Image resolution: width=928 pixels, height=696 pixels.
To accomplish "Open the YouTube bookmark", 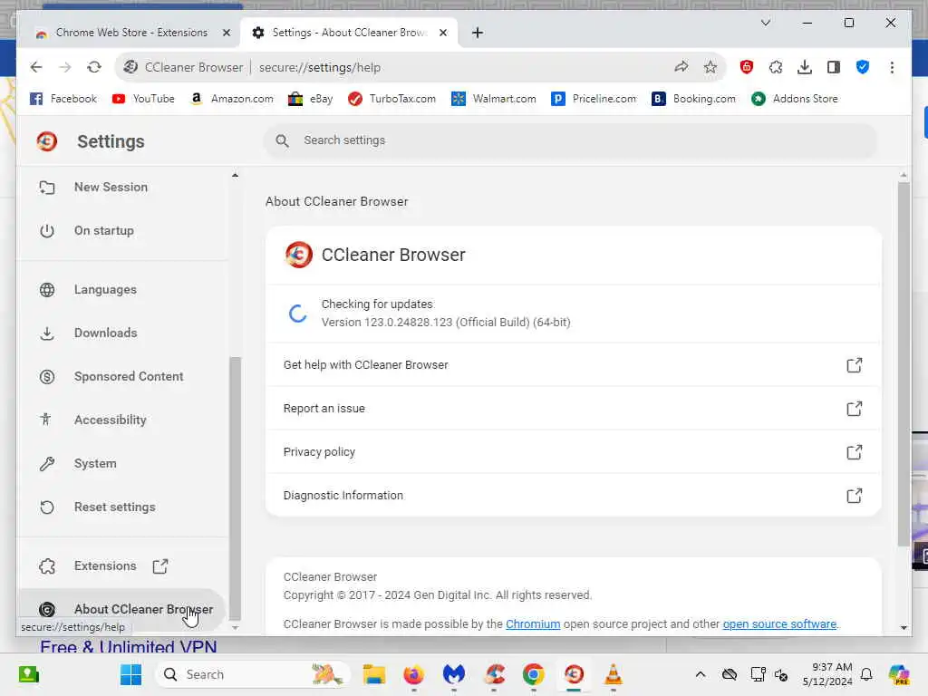I will coord(143,99).
